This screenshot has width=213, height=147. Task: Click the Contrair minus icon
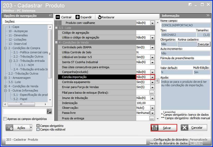tap(58, 17)
